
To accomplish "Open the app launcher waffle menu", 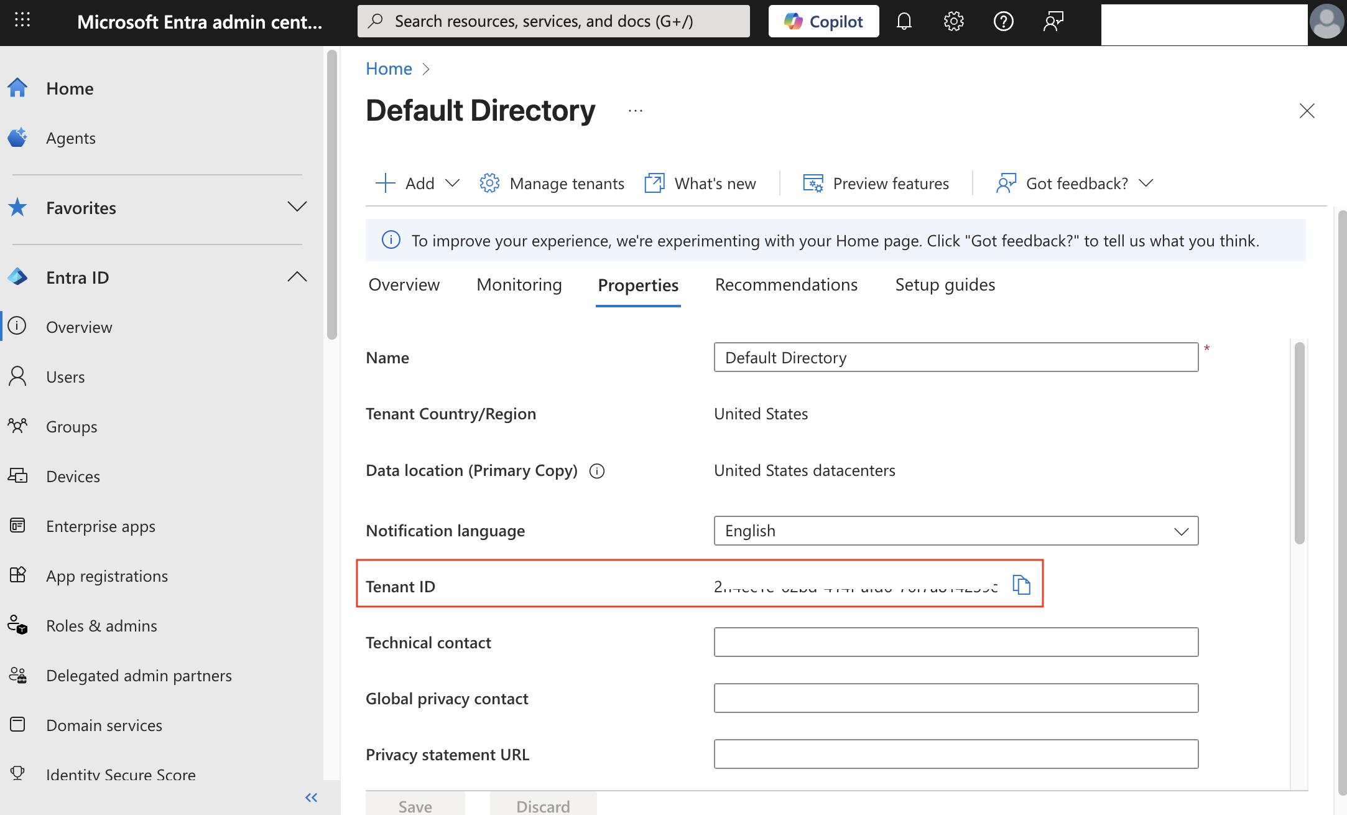I will (x=22, y=19).
